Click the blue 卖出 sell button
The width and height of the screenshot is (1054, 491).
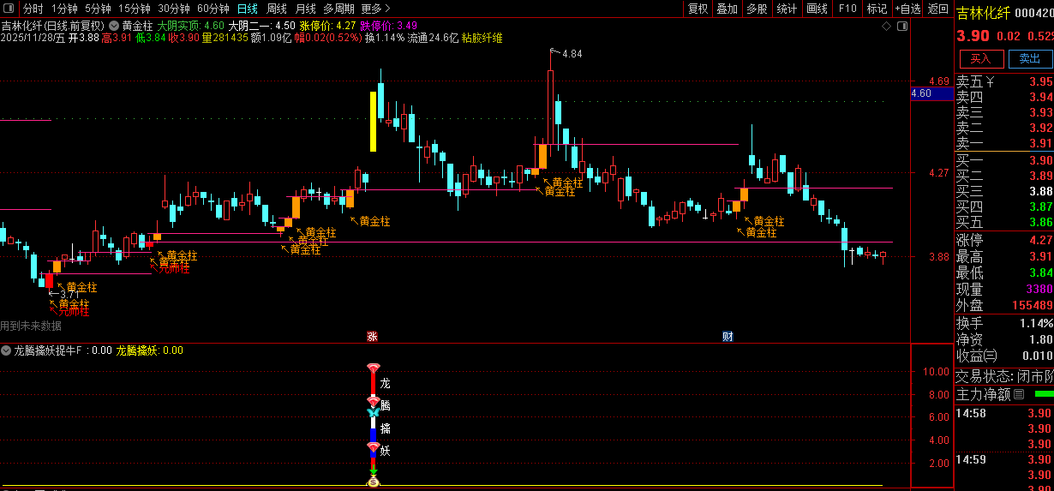[x=1029, y=58]
